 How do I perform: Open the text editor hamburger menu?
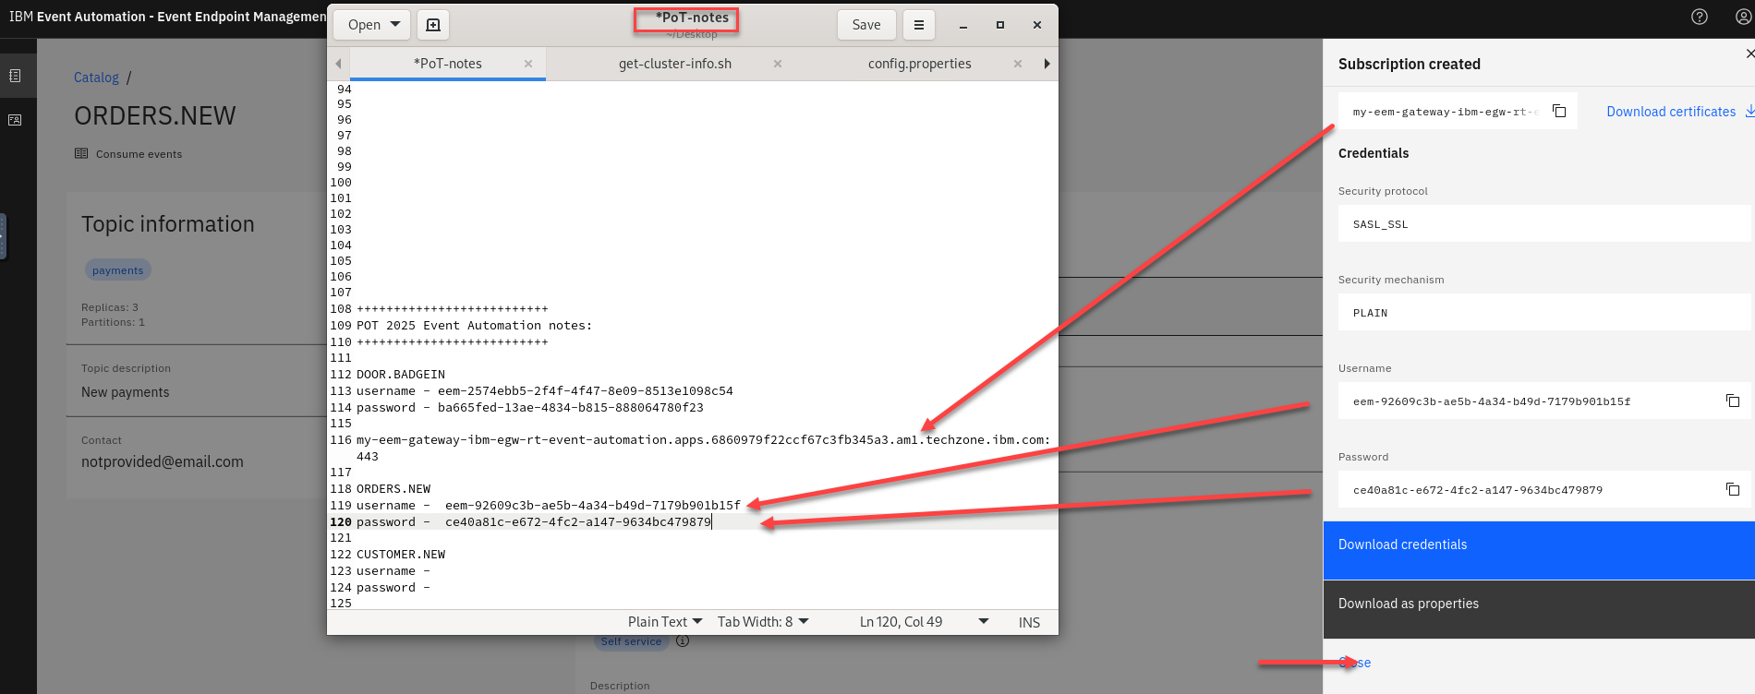[918, 25]
